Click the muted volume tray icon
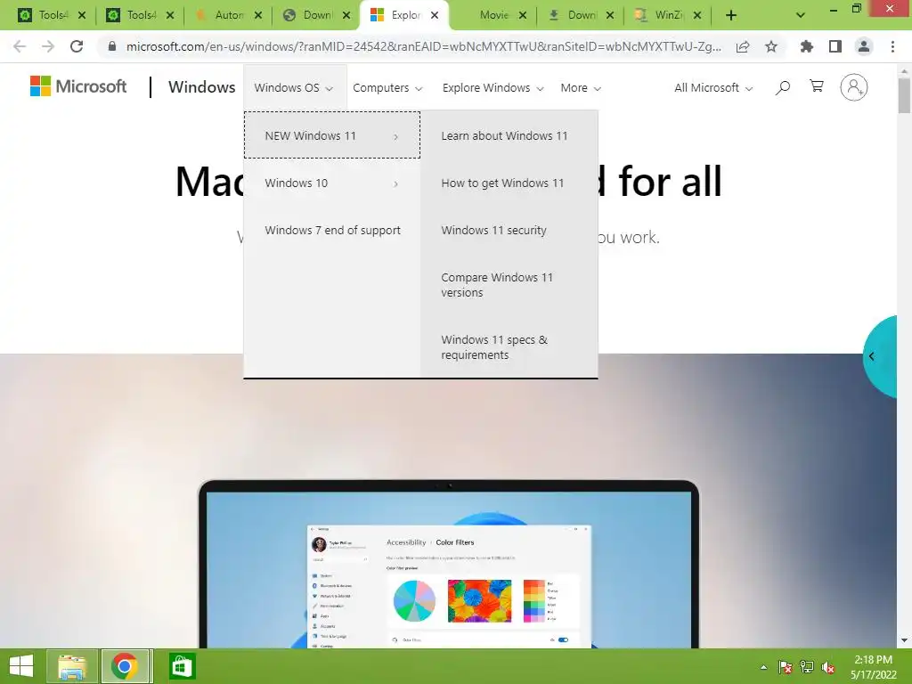The width and height of the screenshot is (912, 684). pyautogui.click(x=828, y=667)
